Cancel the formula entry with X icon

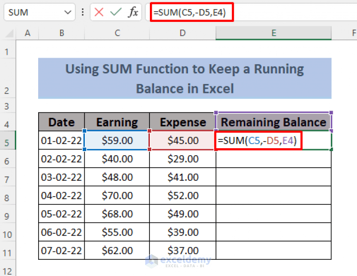coord(99,12)
